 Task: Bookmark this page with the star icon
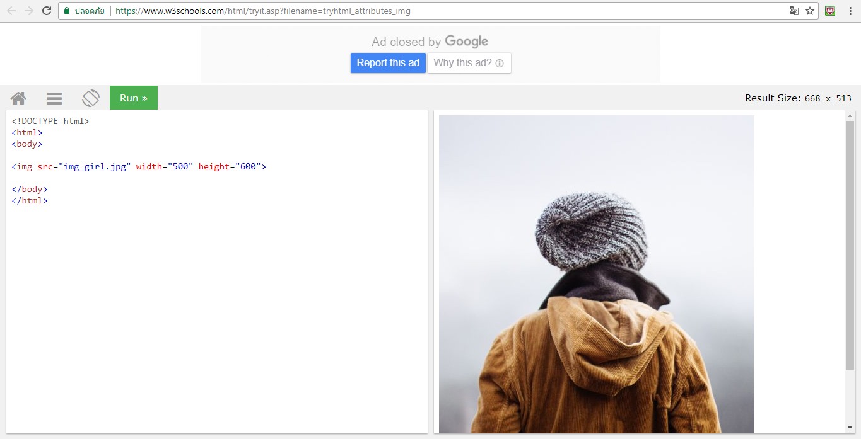810,11
